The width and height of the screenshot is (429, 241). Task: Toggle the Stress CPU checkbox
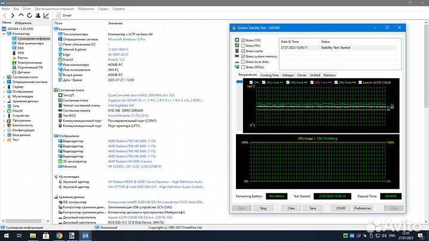243,40
